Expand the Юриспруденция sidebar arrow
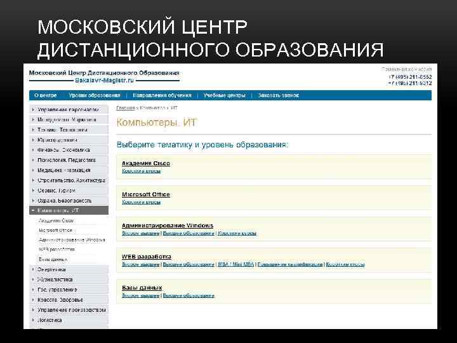 pyautogui.click(x=33, y=140)
